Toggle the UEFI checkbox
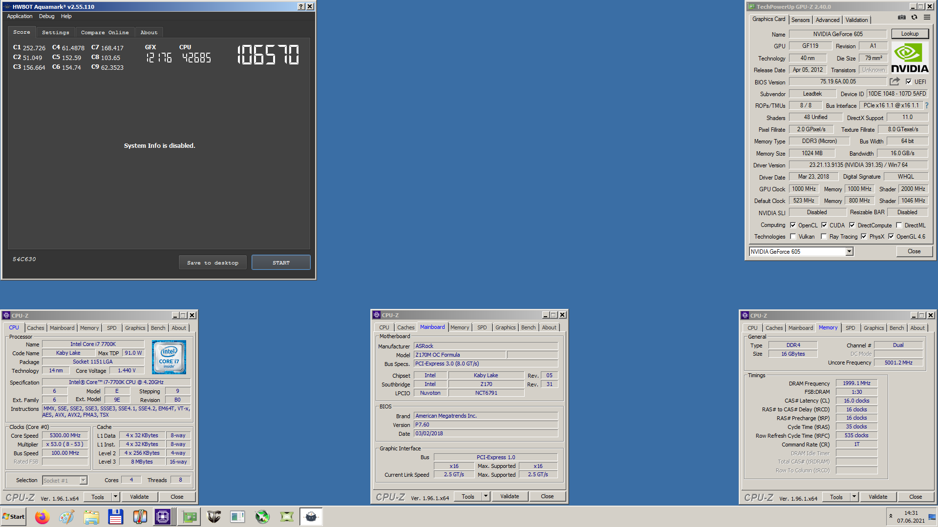Screen dimensions: 938x527 coord(909,81)
